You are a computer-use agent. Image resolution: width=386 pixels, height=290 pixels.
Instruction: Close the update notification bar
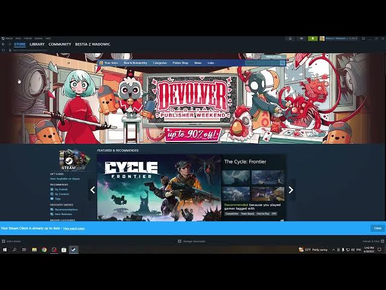[x=378, y=228]
